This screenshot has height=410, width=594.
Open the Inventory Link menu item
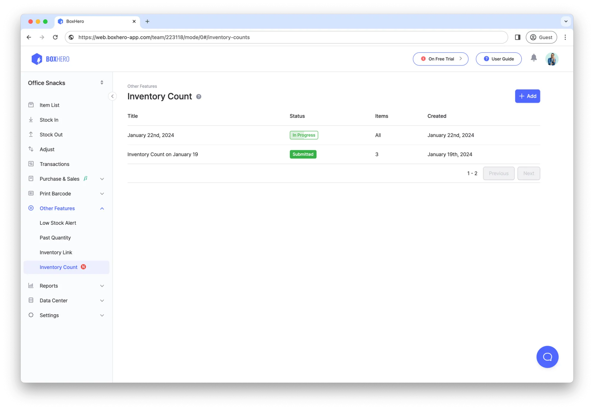(x=56, y=252)
